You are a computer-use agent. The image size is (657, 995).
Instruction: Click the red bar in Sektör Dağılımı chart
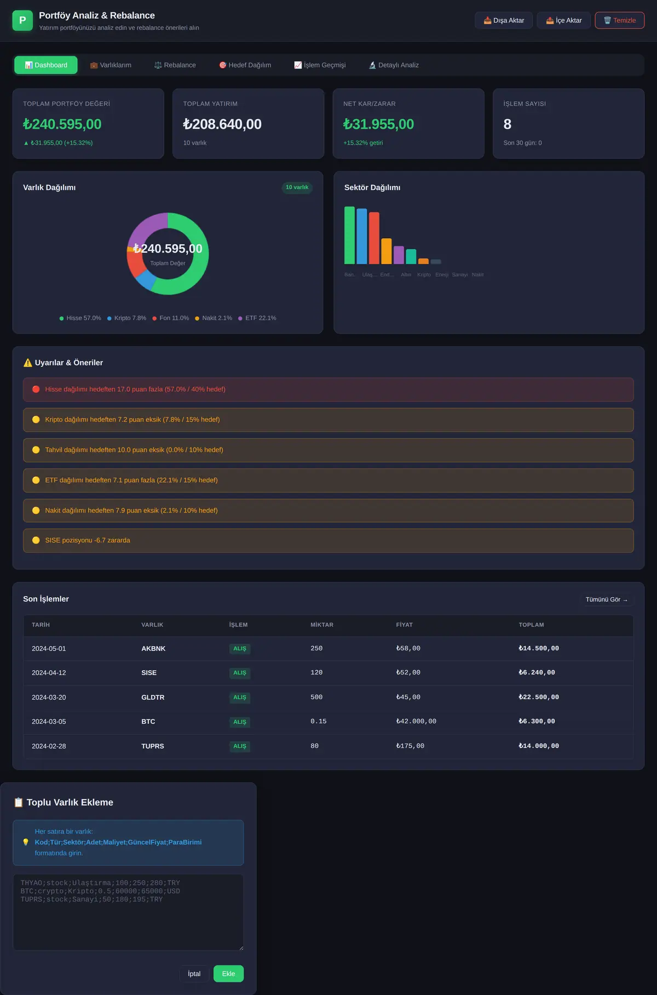coord(374,238)
